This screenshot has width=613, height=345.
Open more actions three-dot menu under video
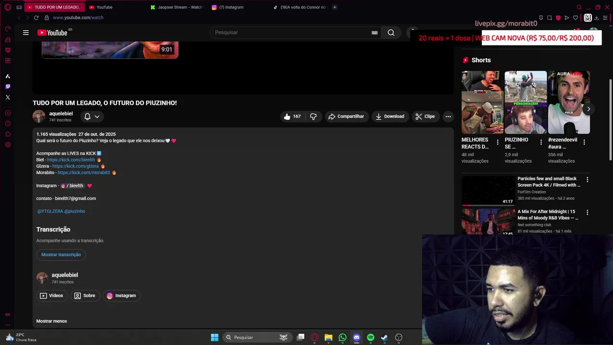(x=448, y=116)
